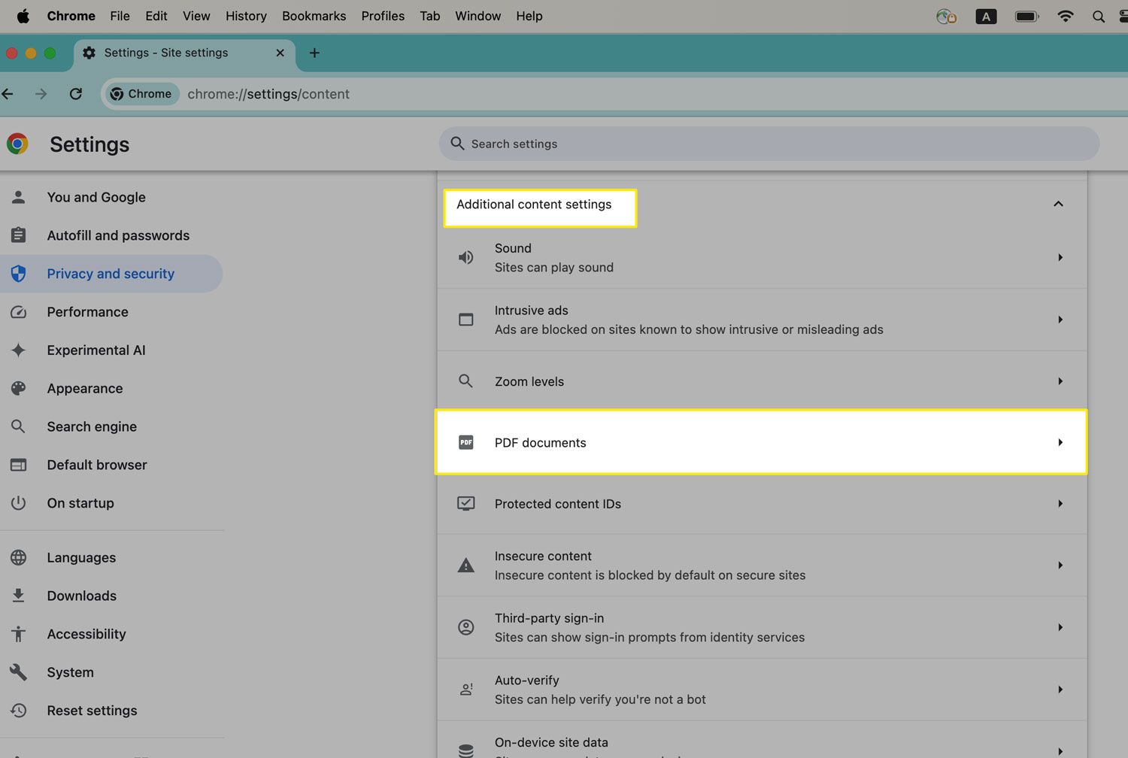Viewport: 1128px width, 758px height.
Task: Click the Search settings field
Action: 769,144
